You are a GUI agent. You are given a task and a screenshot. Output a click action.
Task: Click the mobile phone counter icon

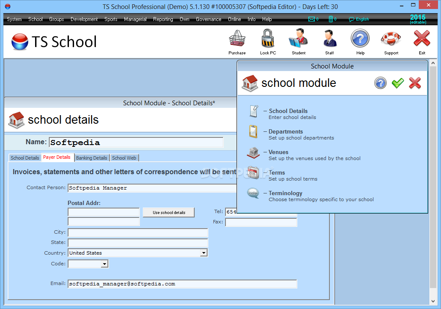(331, 19)
